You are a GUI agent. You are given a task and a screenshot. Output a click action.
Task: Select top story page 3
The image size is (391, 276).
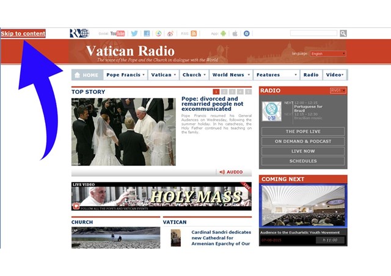232,92
